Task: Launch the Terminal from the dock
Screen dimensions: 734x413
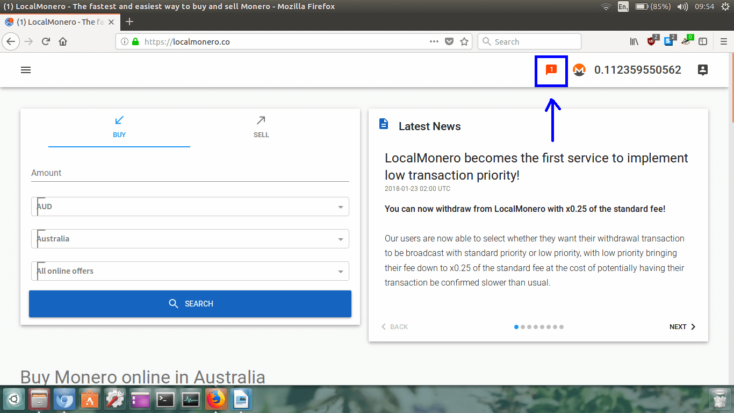Action: [x=165, y=400]
